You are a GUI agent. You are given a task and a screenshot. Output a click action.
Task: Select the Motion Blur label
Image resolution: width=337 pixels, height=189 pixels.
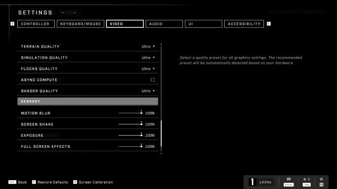pyautogui.click(x=36, y=113)
